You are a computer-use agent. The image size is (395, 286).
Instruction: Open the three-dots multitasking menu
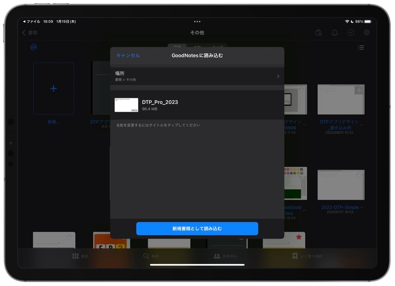click(197, 22)
